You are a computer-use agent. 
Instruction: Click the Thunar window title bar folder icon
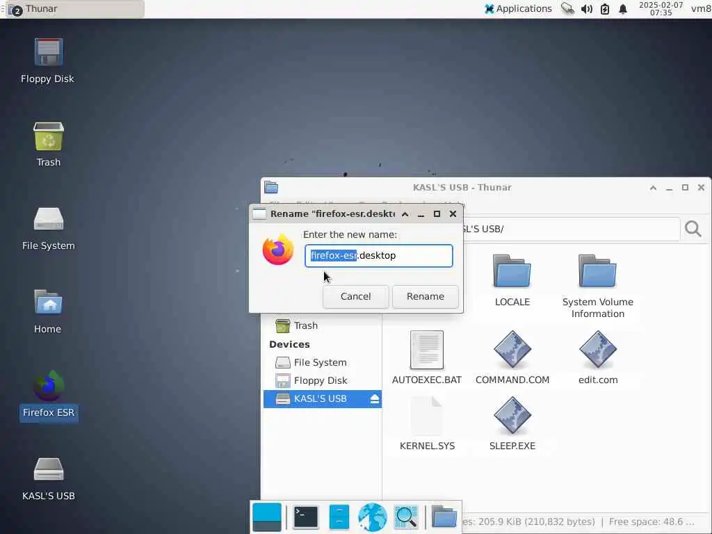[x=271, y=187]
